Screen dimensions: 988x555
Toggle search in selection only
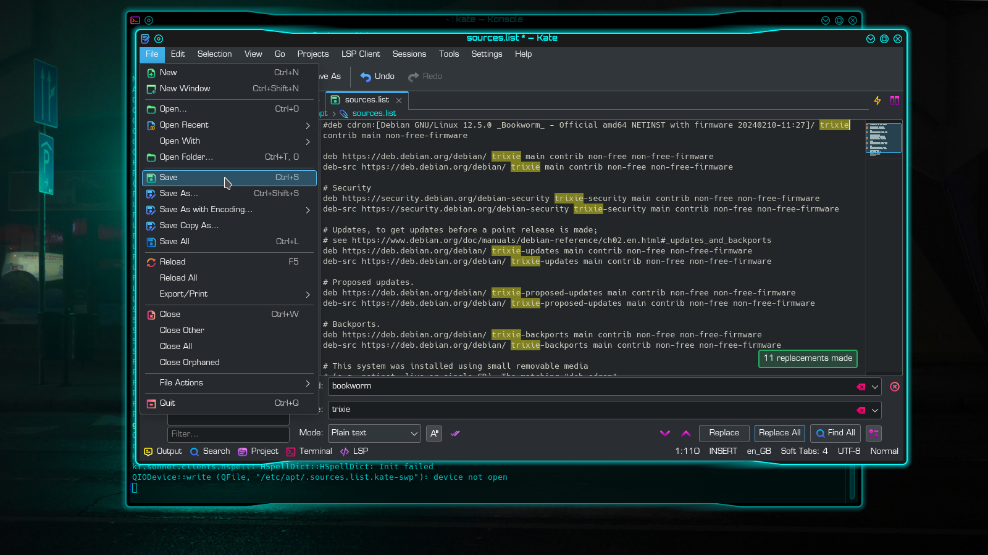[455, 434]
